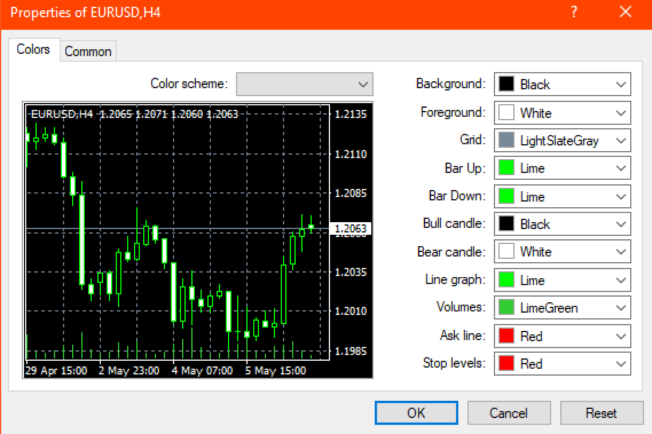
Task: Close the Properties dialog
Action: click(x=626, y=11)
